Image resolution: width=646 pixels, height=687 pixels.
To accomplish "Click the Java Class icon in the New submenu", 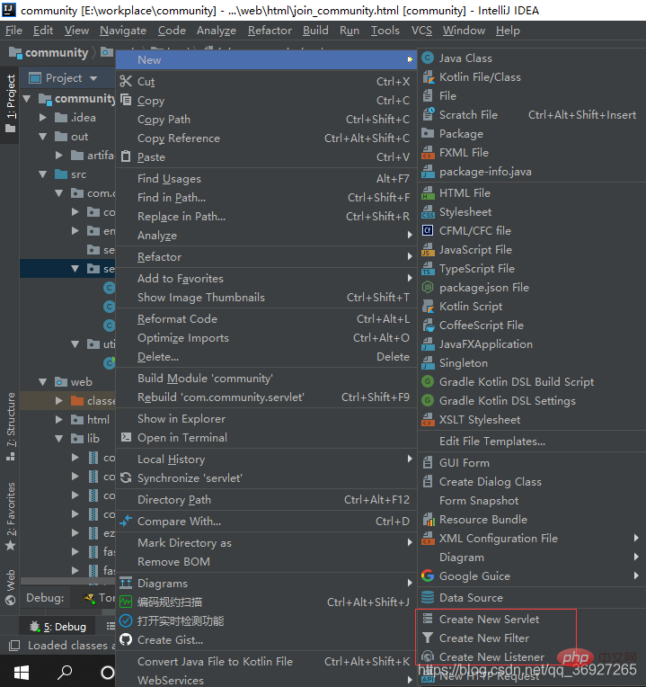I will click(x=428, y=58).
